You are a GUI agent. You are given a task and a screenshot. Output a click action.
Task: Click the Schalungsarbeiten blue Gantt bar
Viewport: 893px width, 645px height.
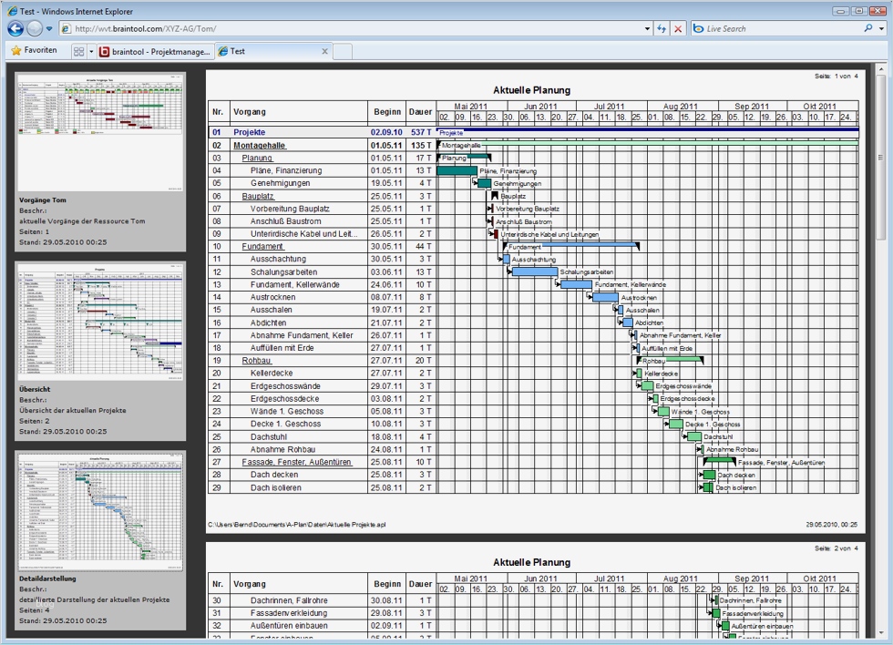point(535,272)
